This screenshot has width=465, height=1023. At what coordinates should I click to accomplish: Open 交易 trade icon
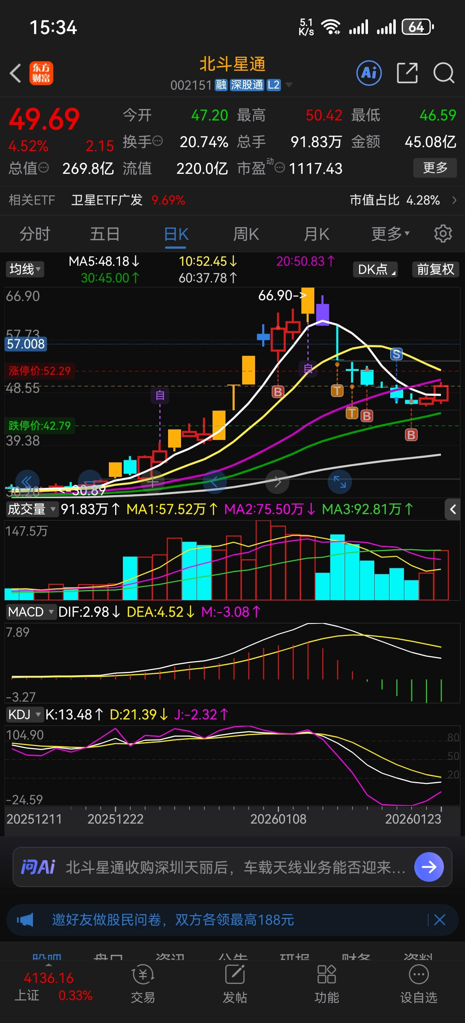point(143,984)
